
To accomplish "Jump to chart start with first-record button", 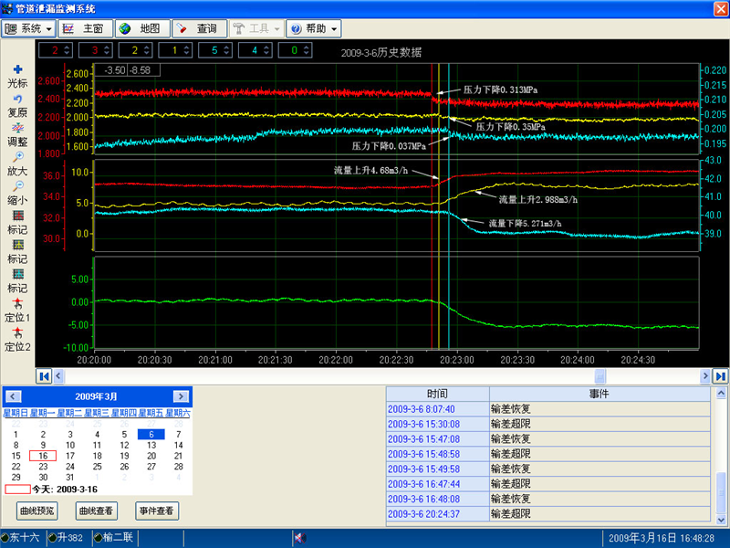I will (44, 375).
